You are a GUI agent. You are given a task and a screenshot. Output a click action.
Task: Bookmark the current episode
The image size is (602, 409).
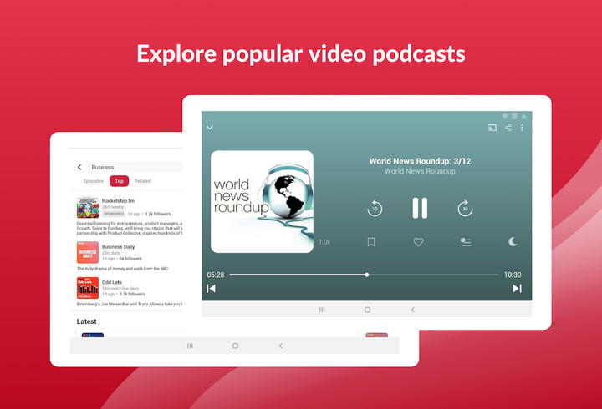371,242
